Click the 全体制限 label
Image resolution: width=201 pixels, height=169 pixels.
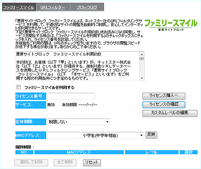31,122
